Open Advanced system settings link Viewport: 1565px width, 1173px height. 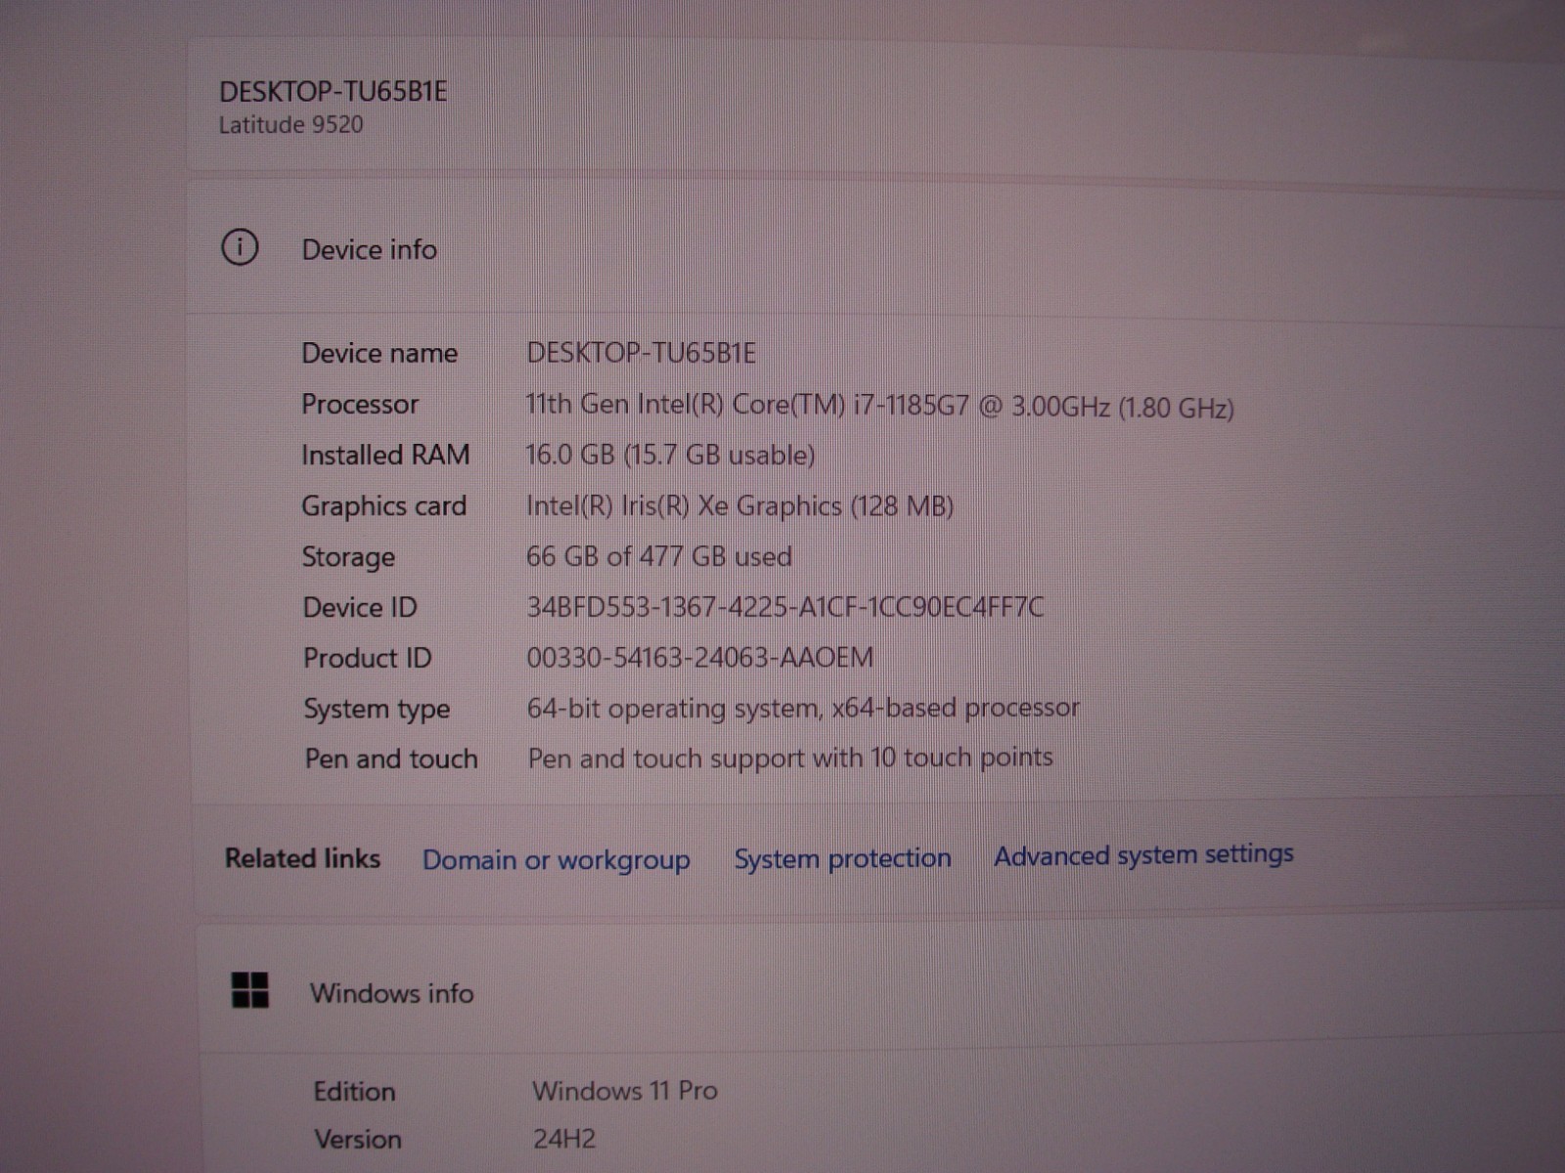point(1143,855)
